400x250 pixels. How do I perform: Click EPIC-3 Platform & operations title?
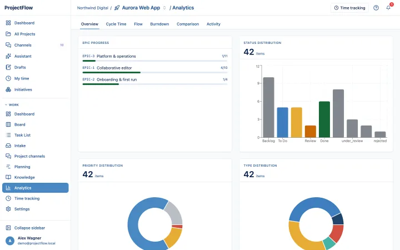click(x=116, y=56)
